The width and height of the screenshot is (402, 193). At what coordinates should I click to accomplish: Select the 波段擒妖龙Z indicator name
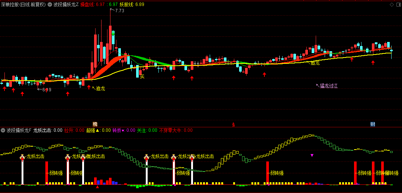tap(66, 4)
